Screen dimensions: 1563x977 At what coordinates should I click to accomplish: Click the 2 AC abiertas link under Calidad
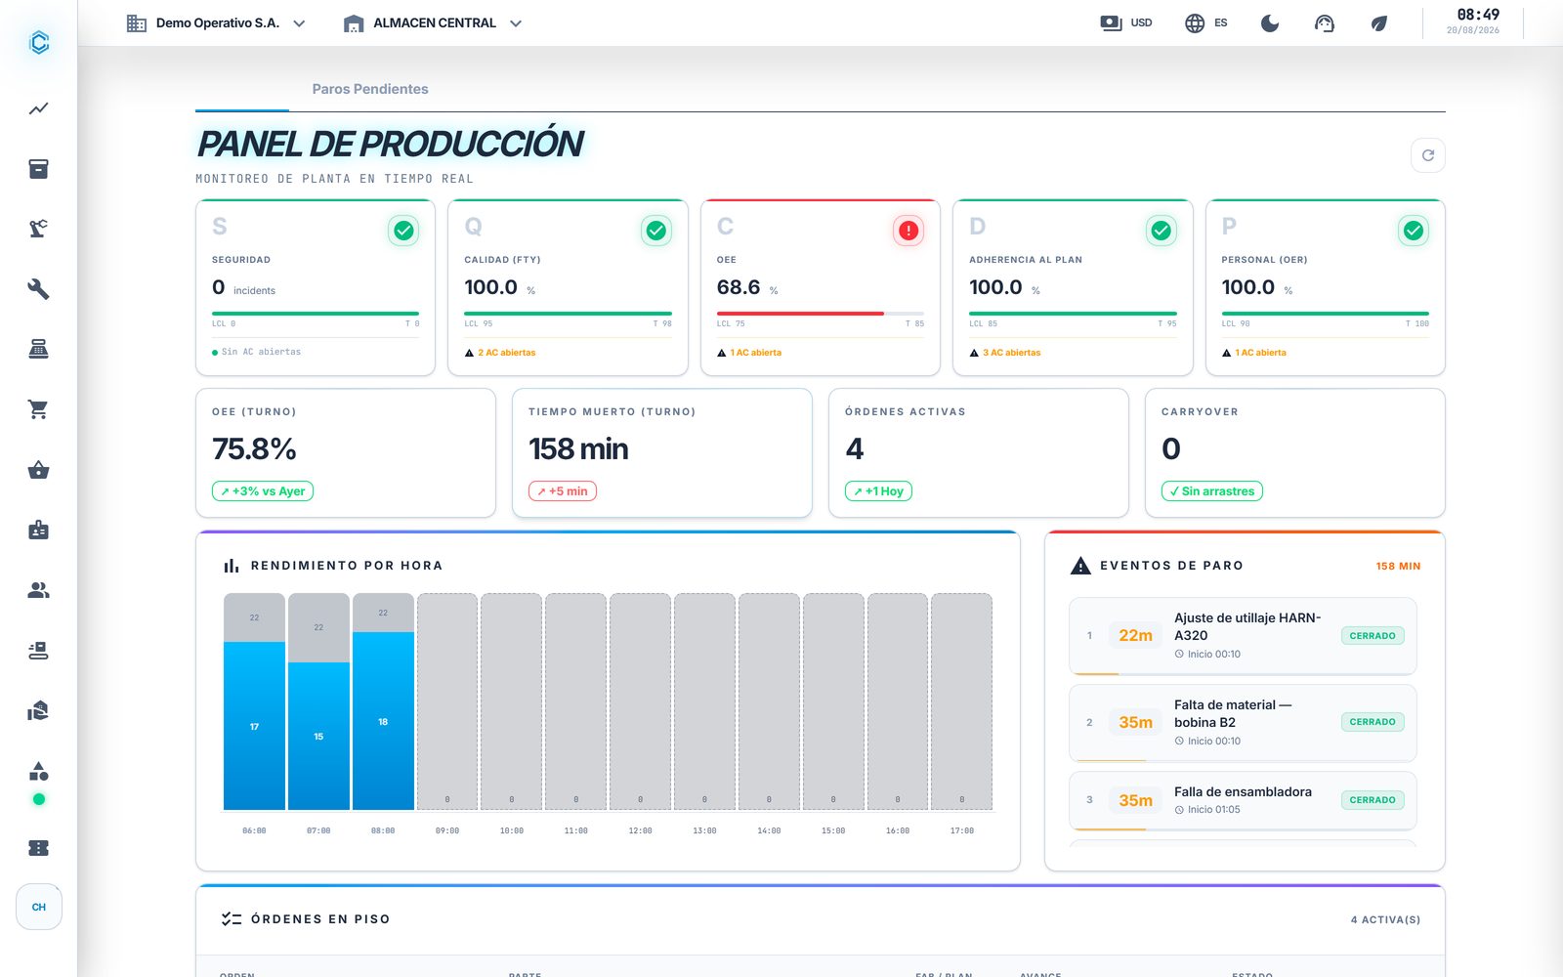coord(506,353)
